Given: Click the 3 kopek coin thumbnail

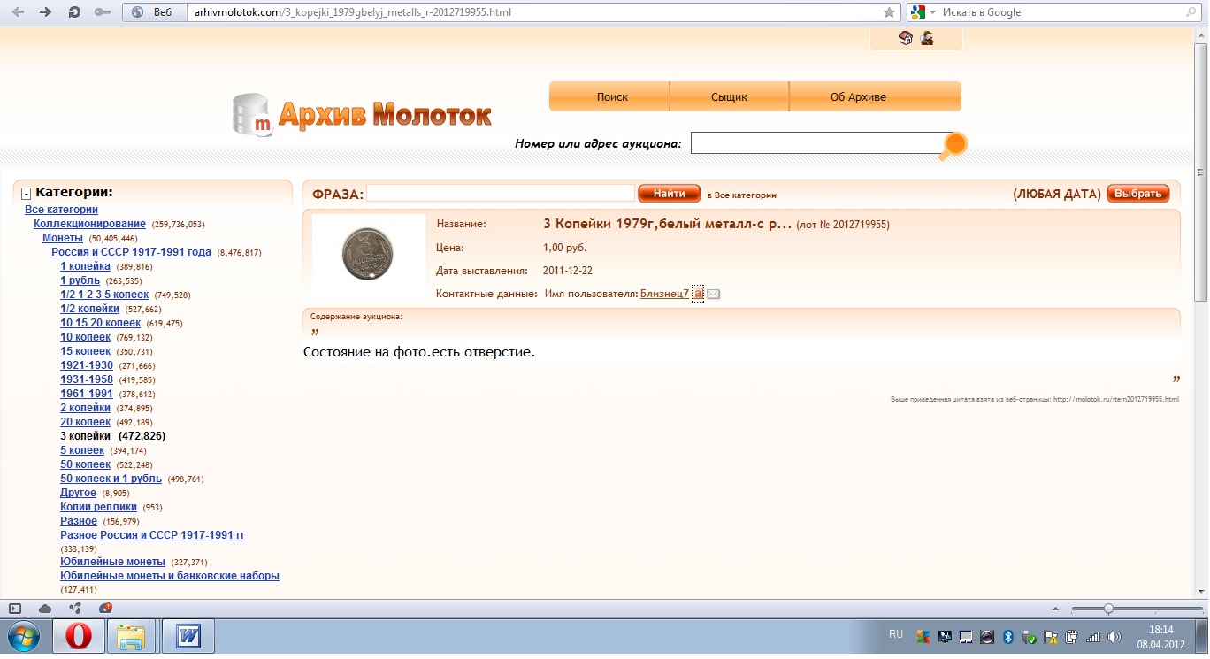Looking at the screenshot, I should [367, 256].
